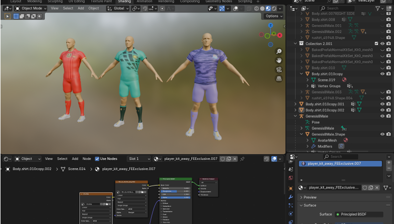Toggle snapping magnet icon in viewport header
The width and height of the screenshot is (394, 224).
tap(145, 9)
